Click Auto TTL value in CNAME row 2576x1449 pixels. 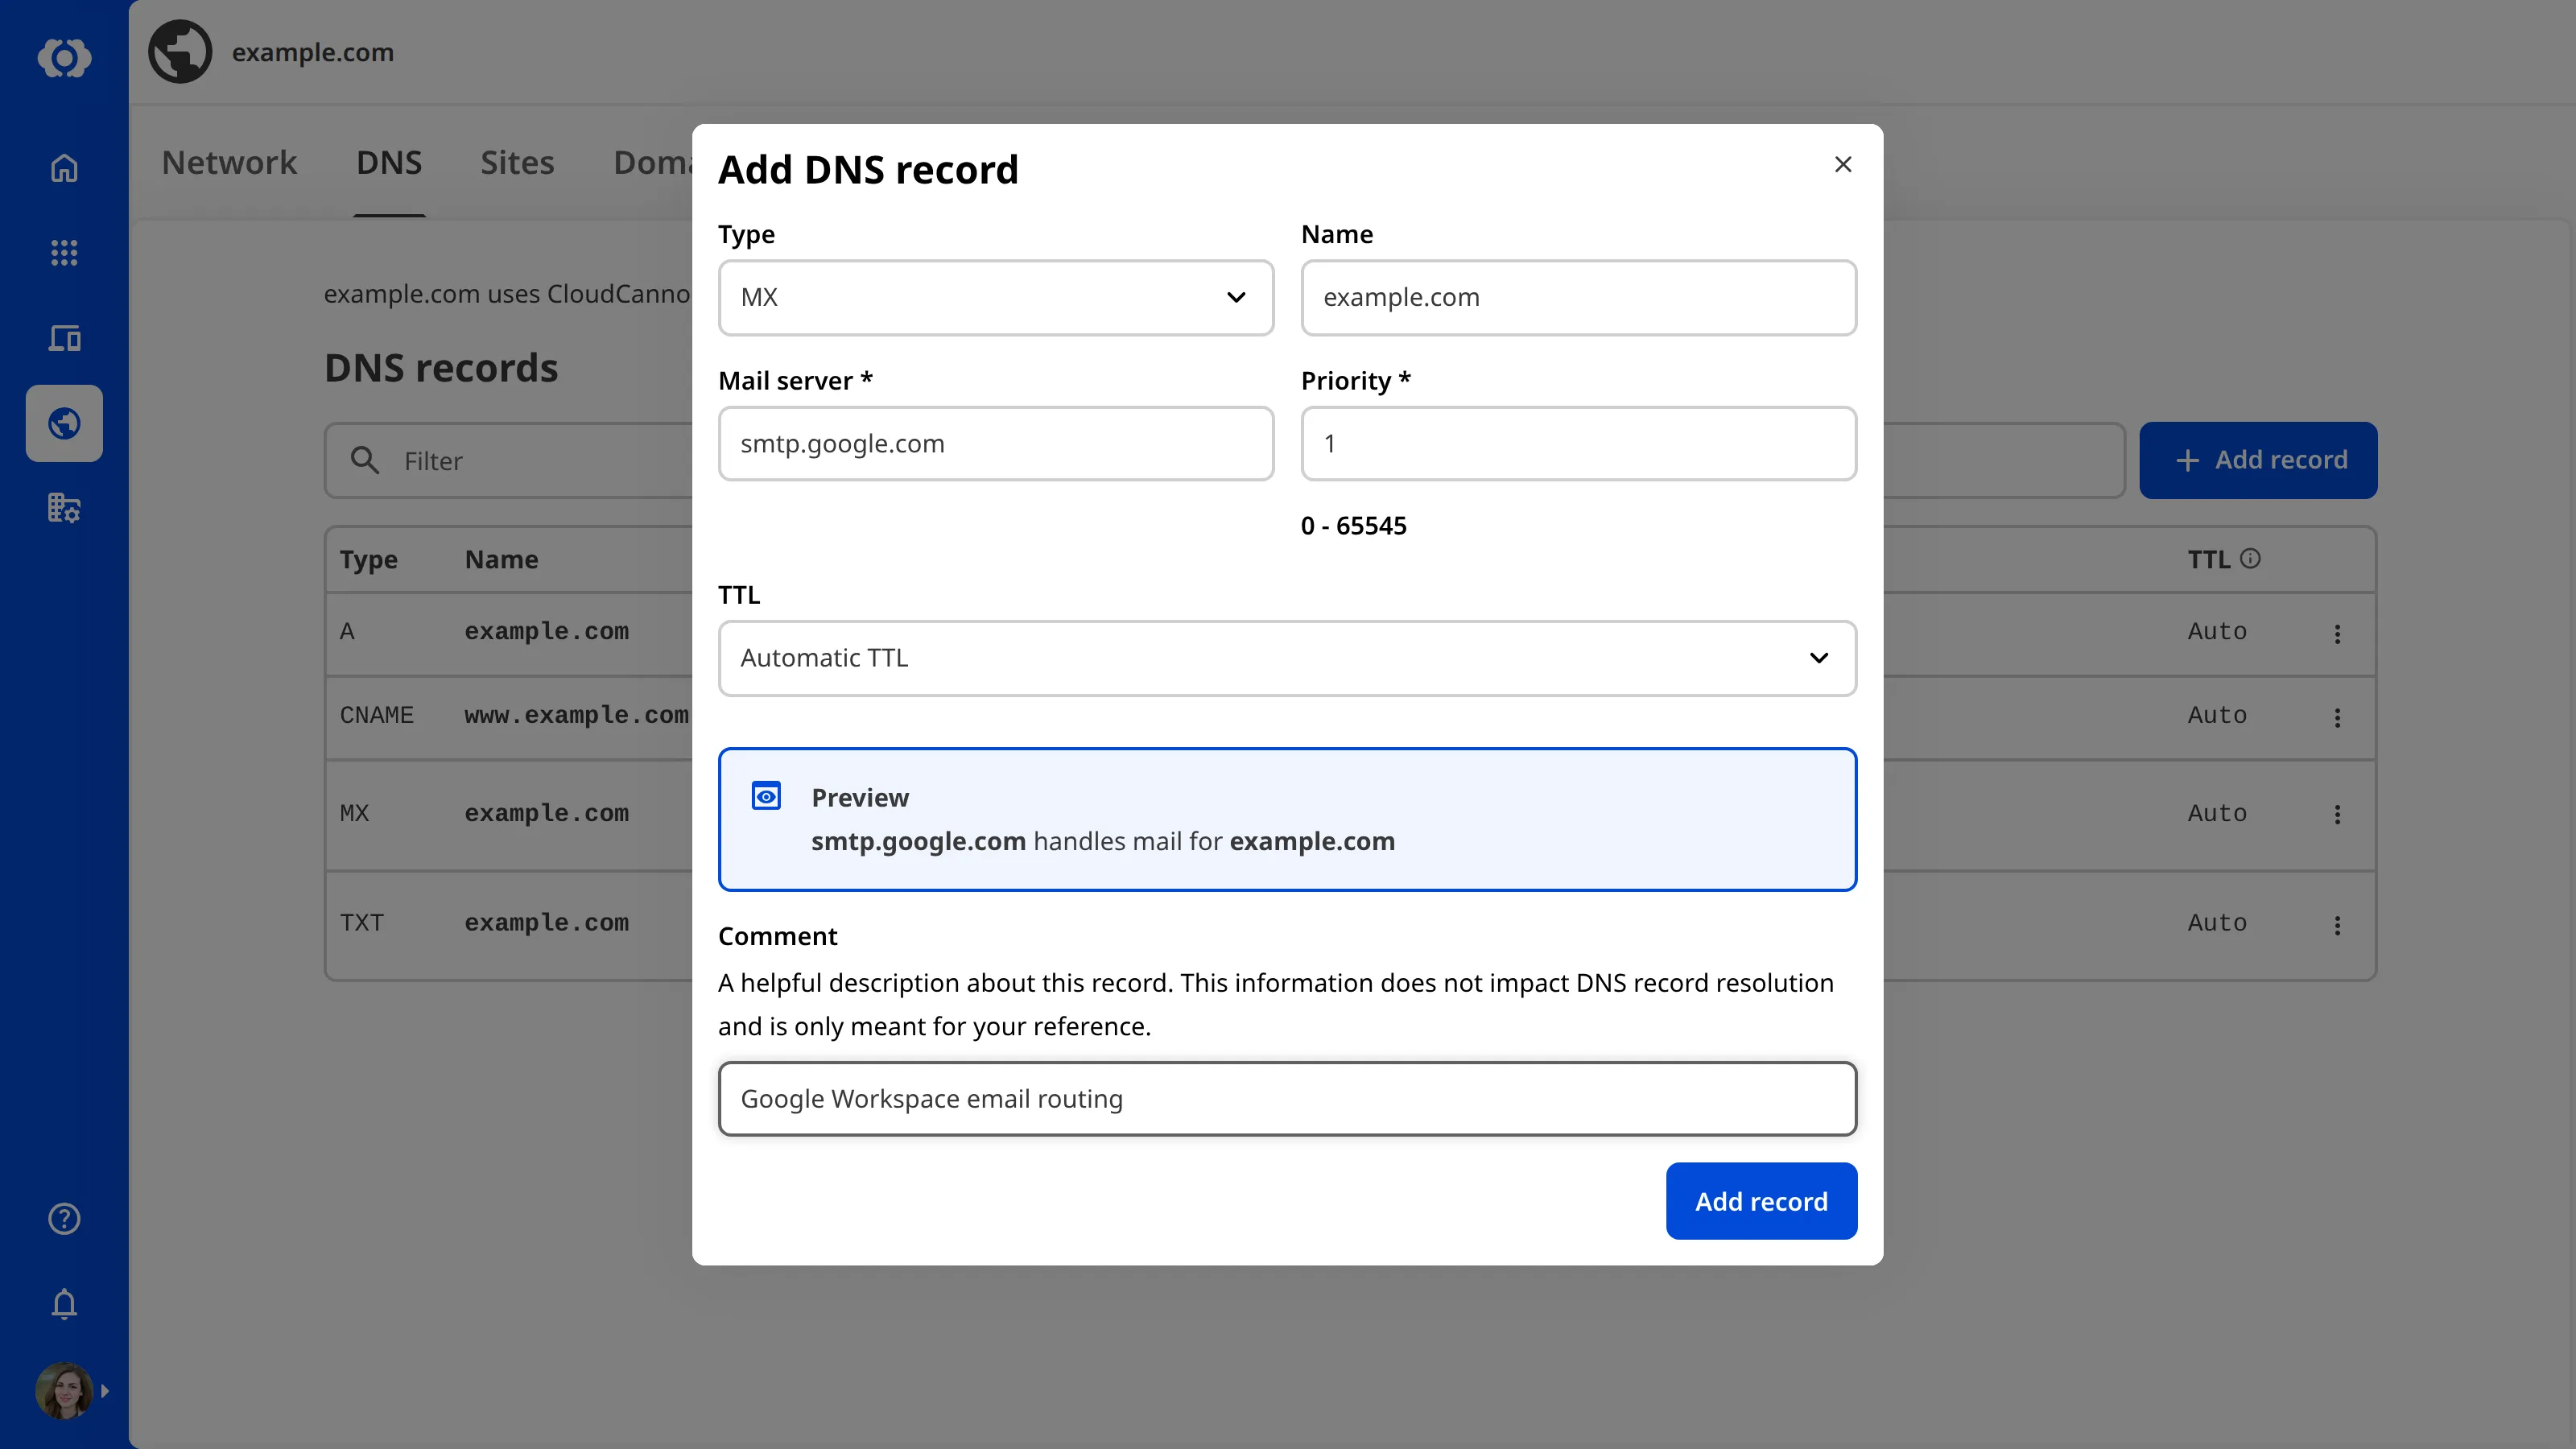[x=2217, y=715]
